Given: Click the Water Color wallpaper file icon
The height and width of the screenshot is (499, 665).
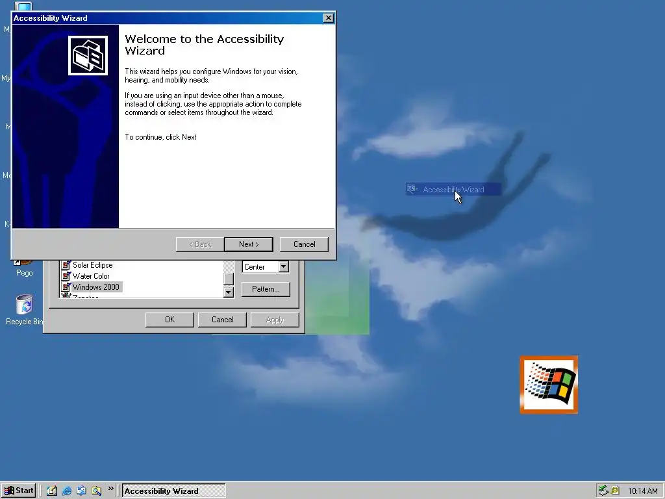Looking at the screenshot, I should coord(66,275).
